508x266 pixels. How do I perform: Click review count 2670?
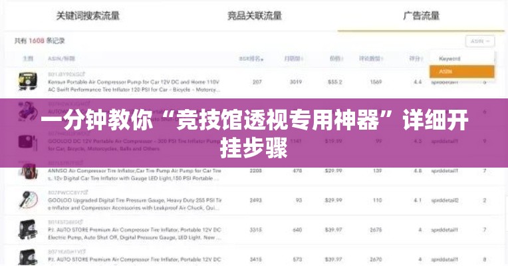click(x=376, y=259)
